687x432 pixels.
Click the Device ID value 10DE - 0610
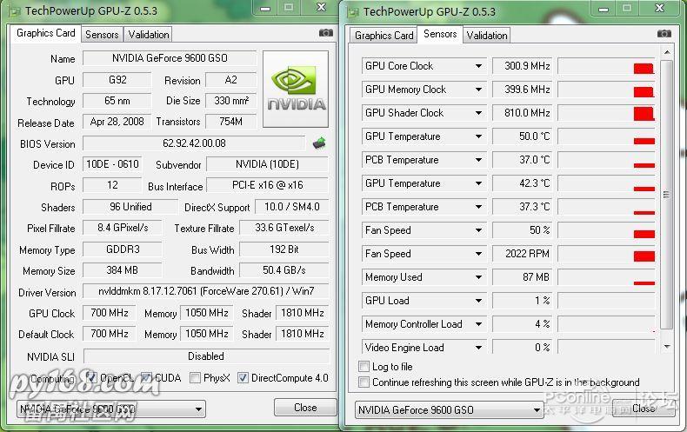[x=112, y=164]
